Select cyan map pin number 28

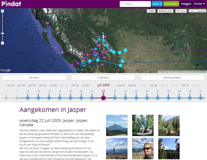coord(125,50)
